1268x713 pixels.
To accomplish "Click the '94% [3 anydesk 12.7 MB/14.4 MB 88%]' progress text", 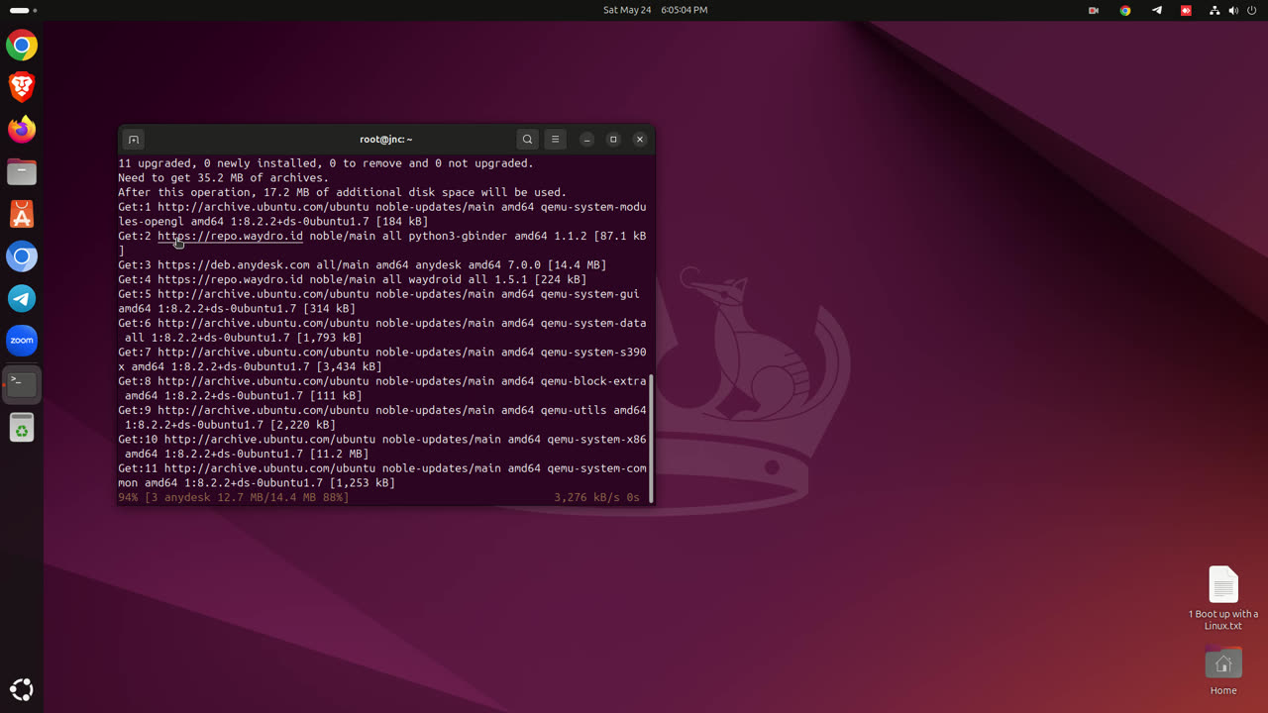I will [234, 497].
